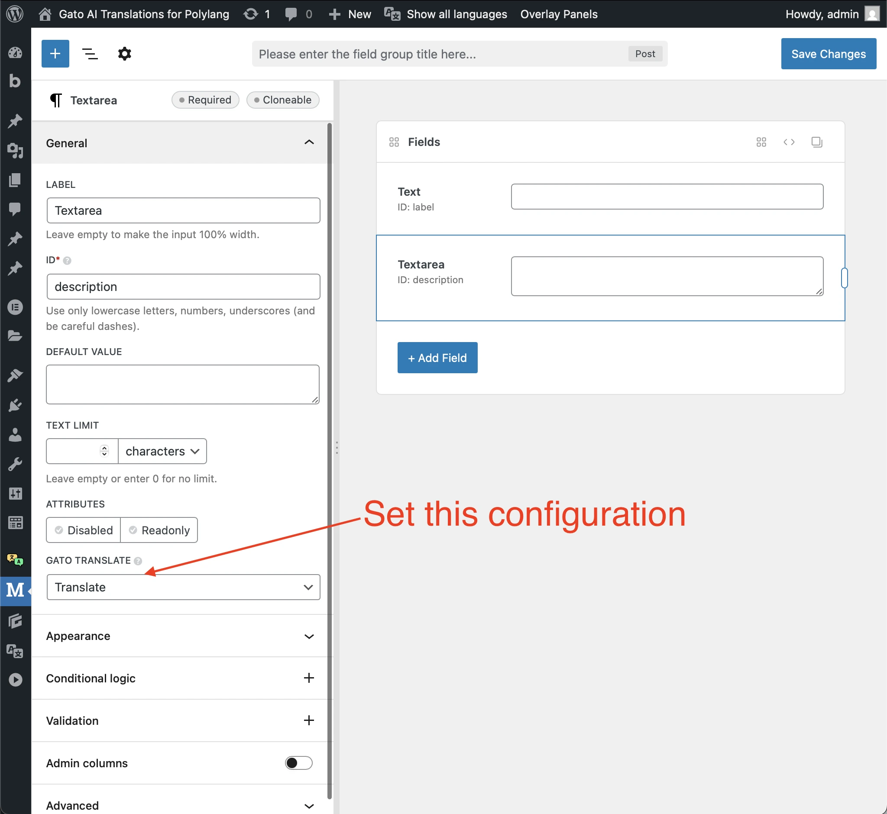Viewport: 887px width, 814px height.
Task: Collapse the General section
Action: [x=309, y=142]
